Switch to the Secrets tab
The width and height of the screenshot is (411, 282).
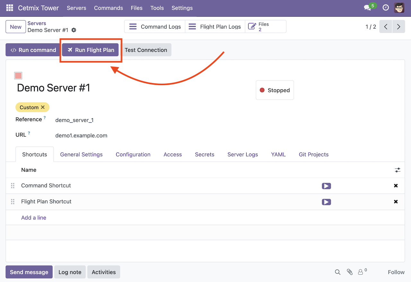point(205,154)
